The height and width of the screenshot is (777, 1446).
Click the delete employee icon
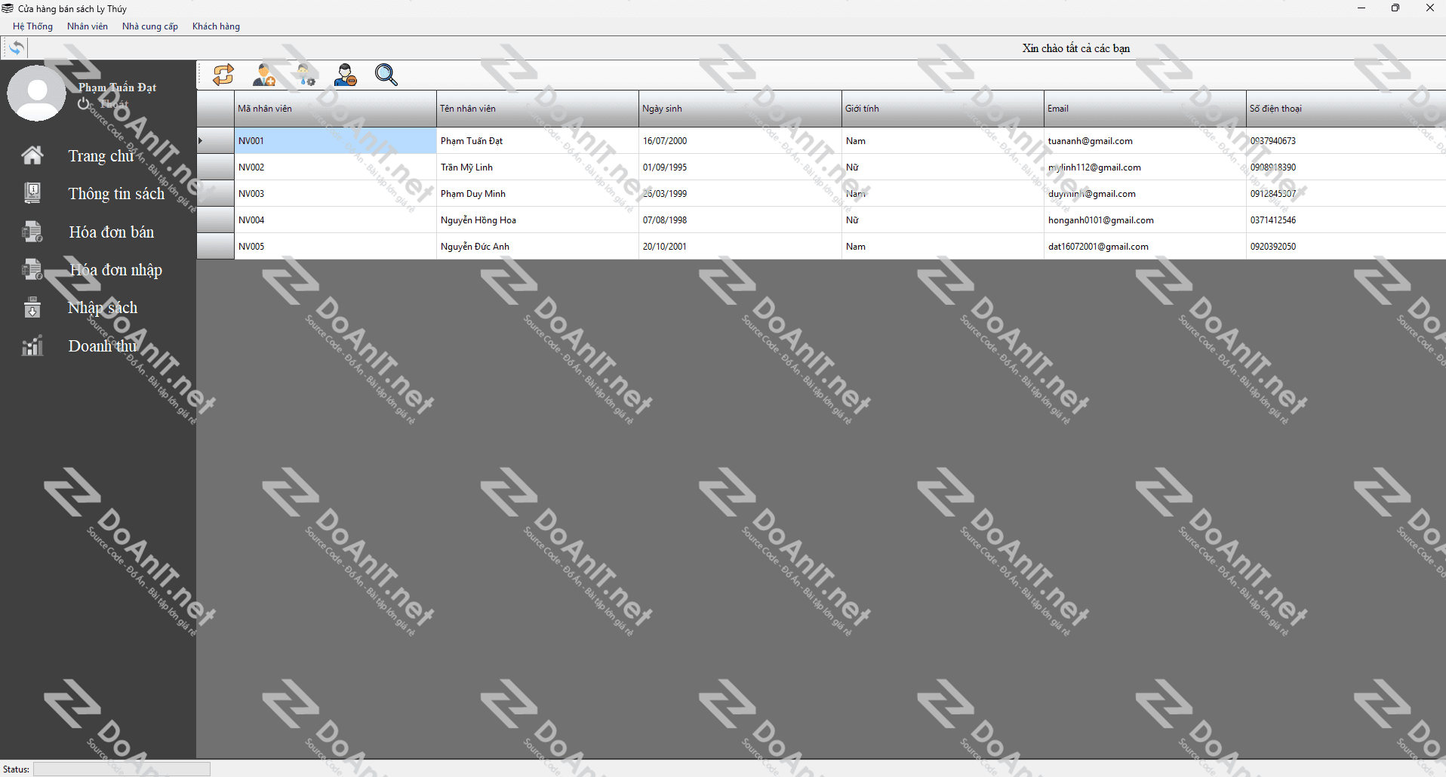[x=346, y=75]
